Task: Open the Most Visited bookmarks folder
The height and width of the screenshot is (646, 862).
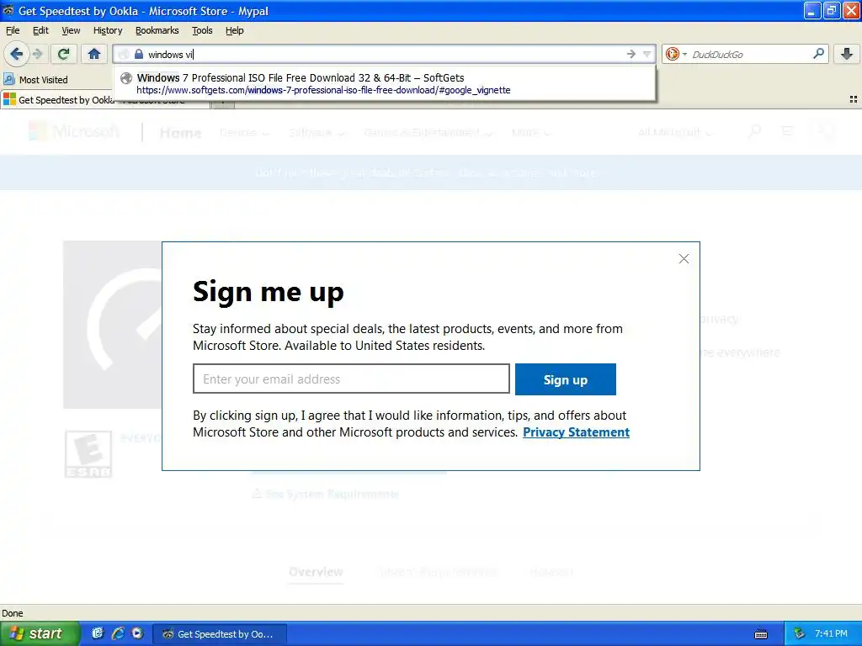Action: click(35, 80)
